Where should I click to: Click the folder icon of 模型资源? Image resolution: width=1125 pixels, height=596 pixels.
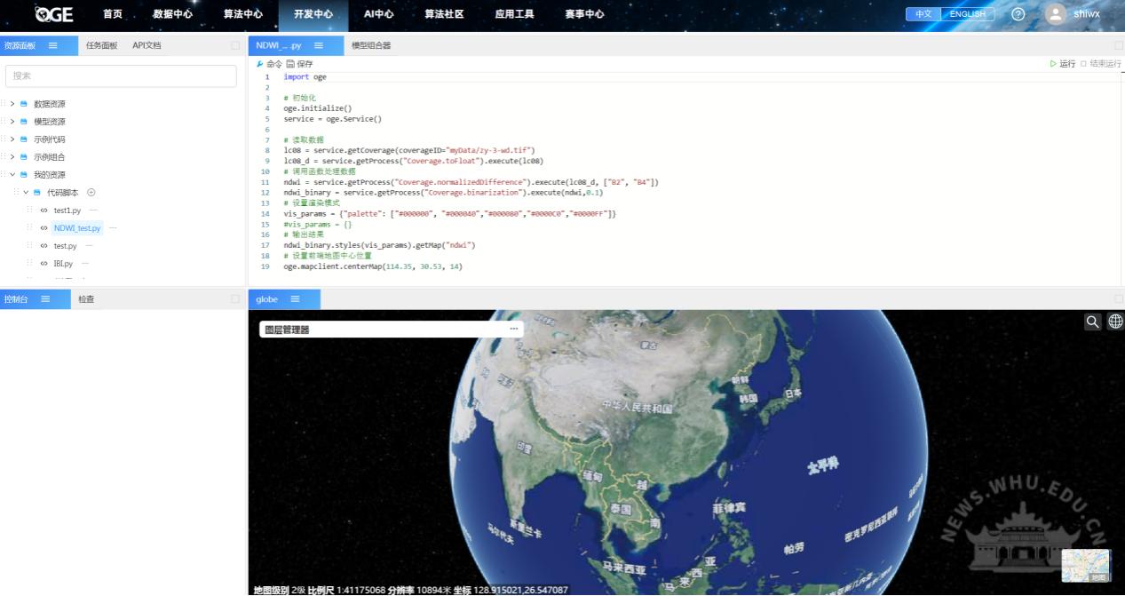[24, 122]
